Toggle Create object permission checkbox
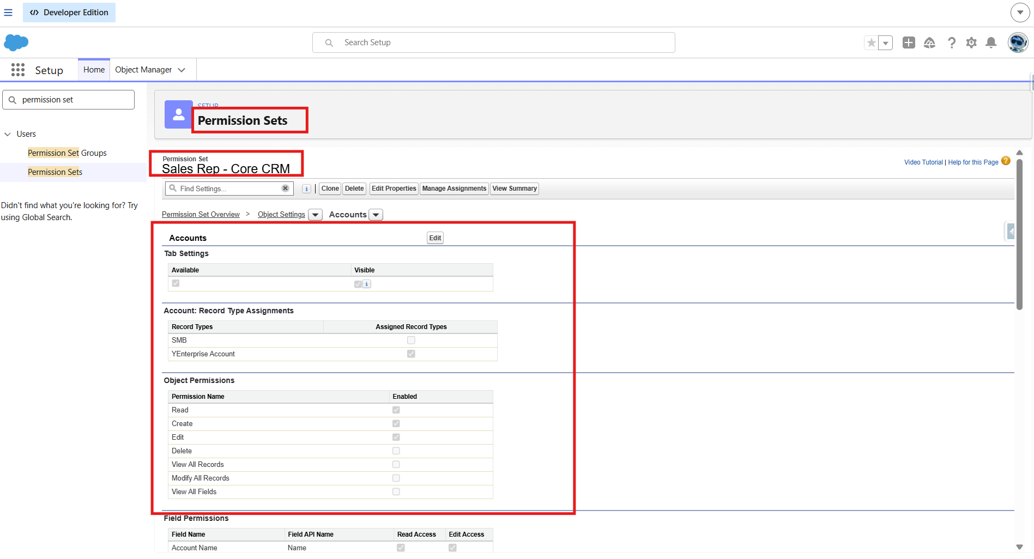 coord(396,423)
